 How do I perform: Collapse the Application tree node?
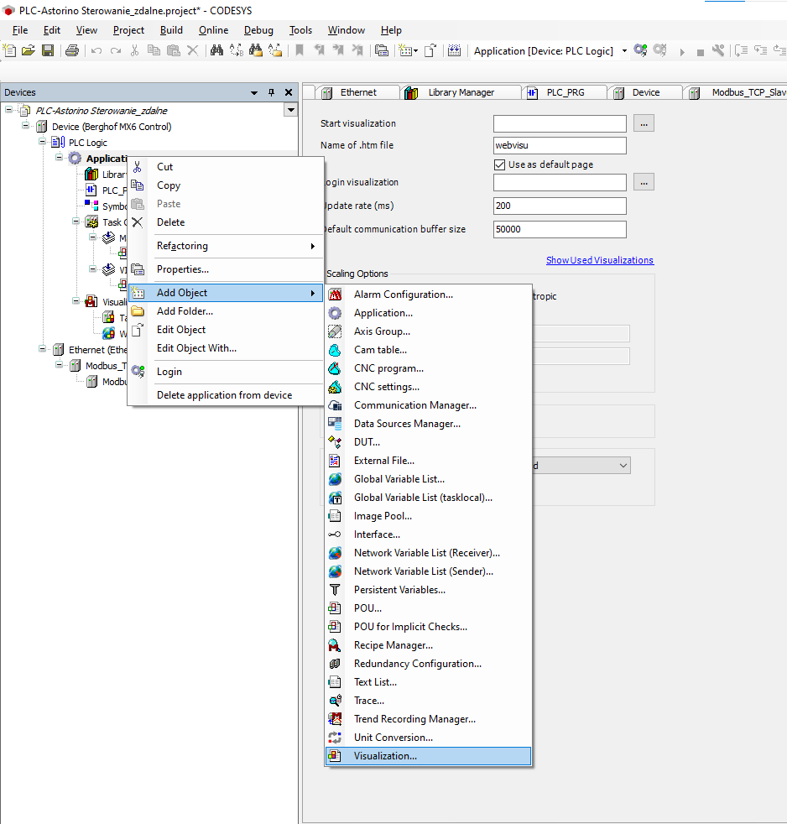pos(59,157)
